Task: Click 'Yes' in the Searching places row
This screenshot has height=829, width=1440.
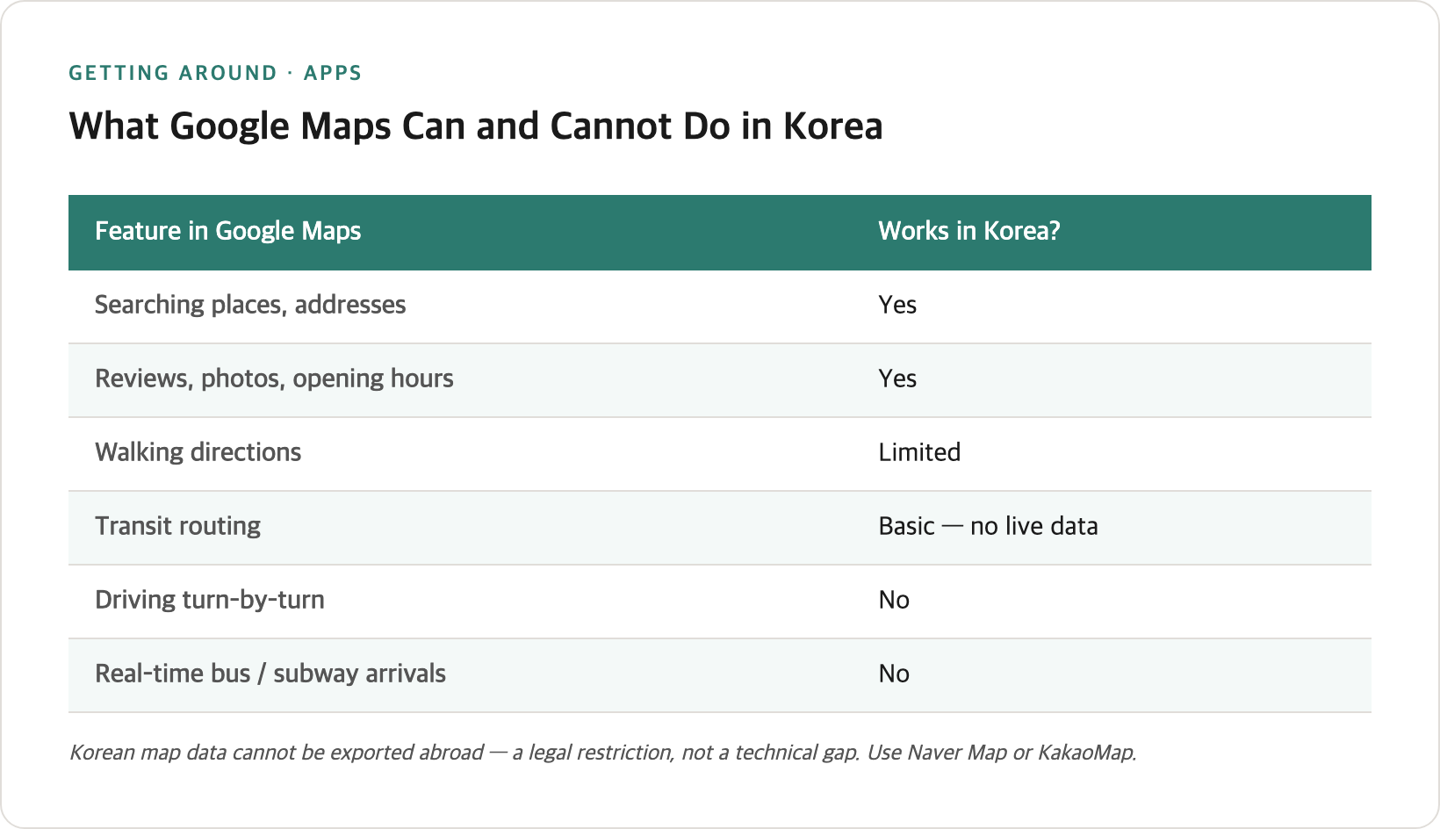Action: (x=897, y=305)
